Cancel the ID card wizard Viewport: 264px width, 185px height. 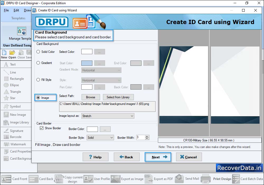click(x=189, y=157)
